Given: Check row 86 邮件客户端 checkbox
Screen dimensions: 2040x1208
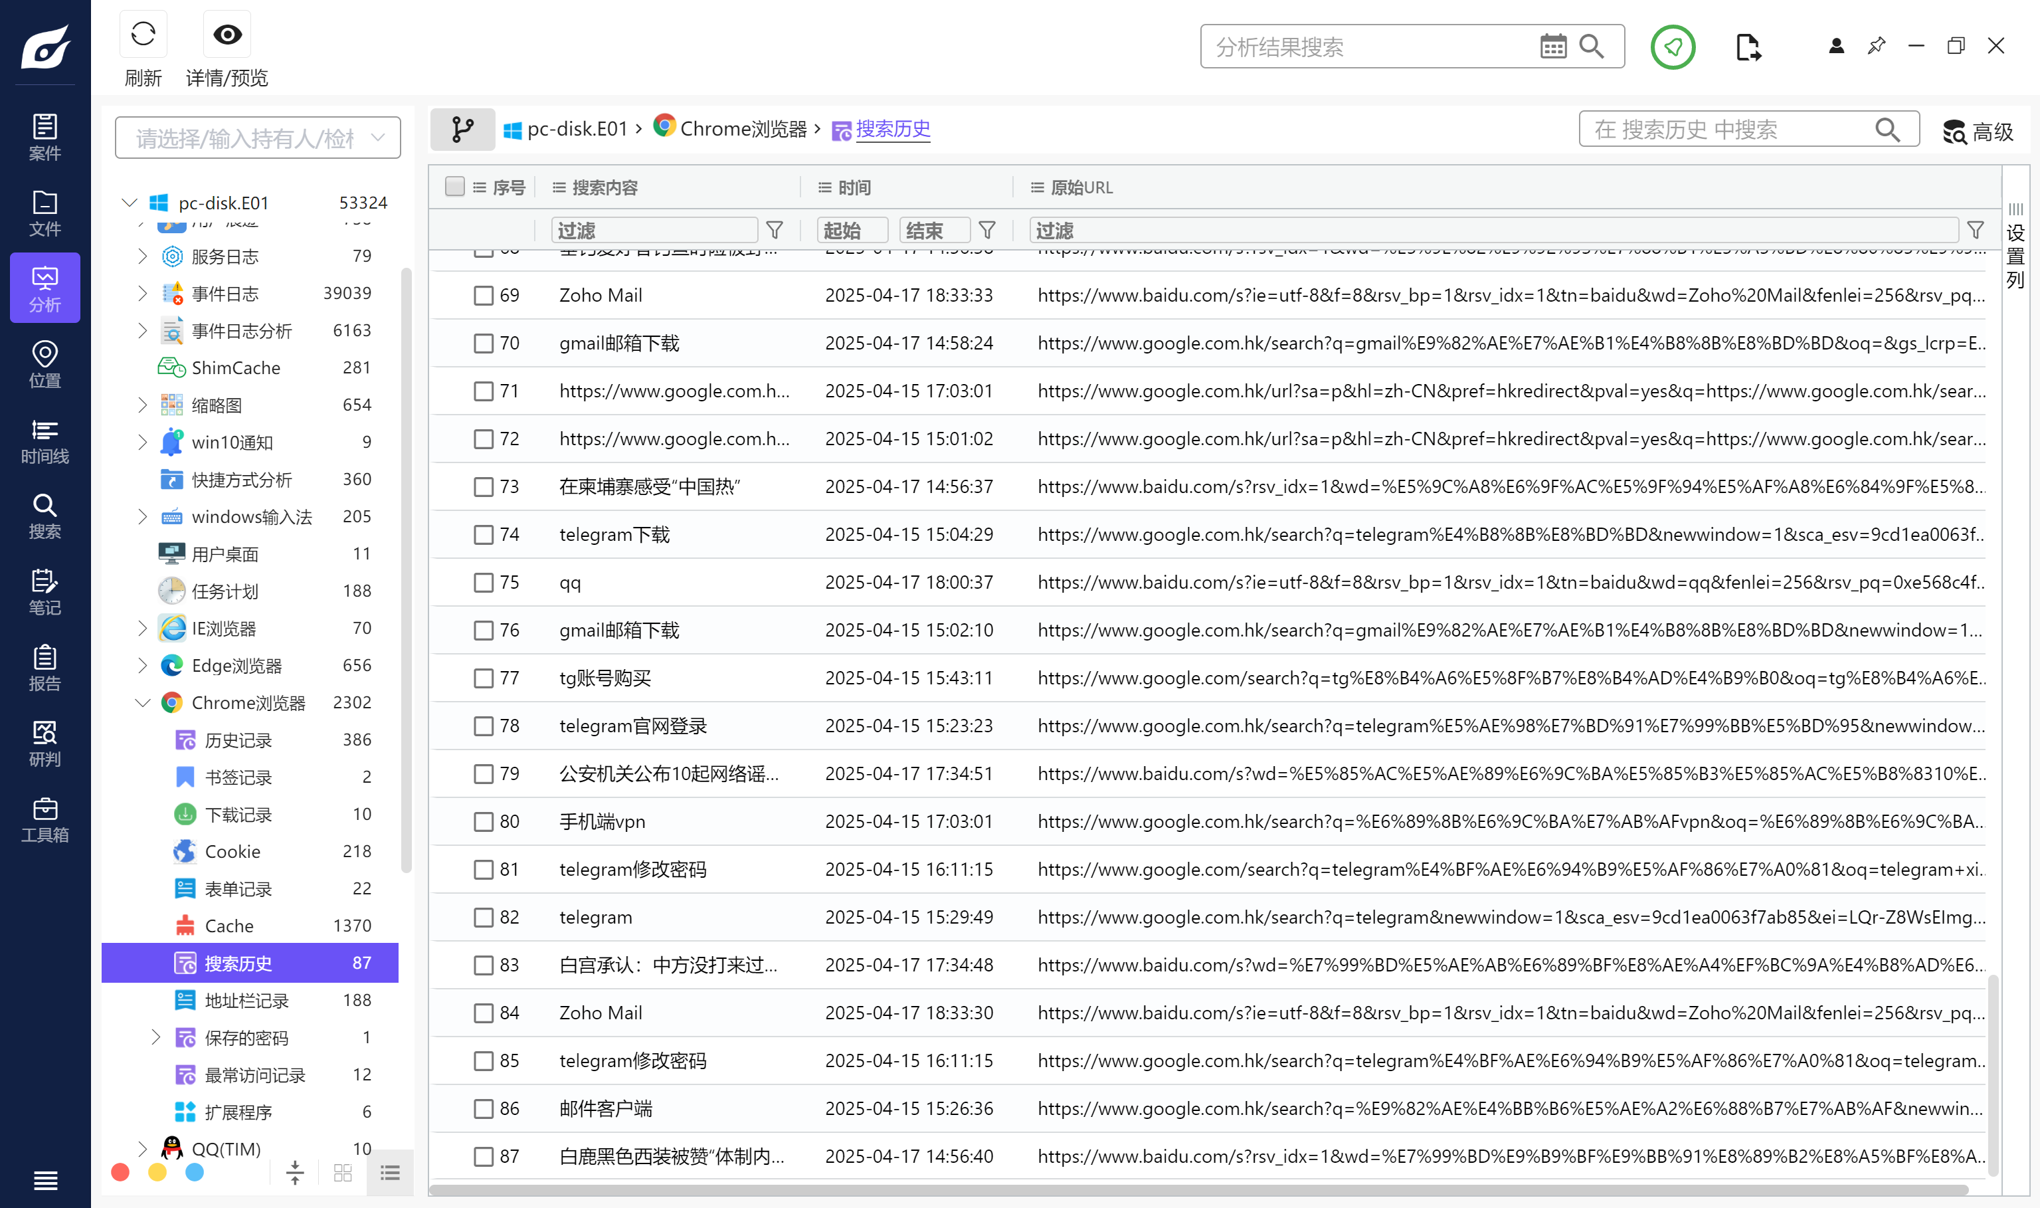Looking at the screenshot, I should 484,1108.
